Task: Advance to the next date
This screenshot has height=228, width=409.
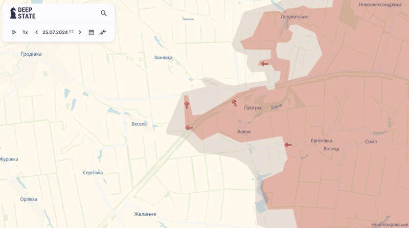Action: pyautogui.click(x=80, y=32)
